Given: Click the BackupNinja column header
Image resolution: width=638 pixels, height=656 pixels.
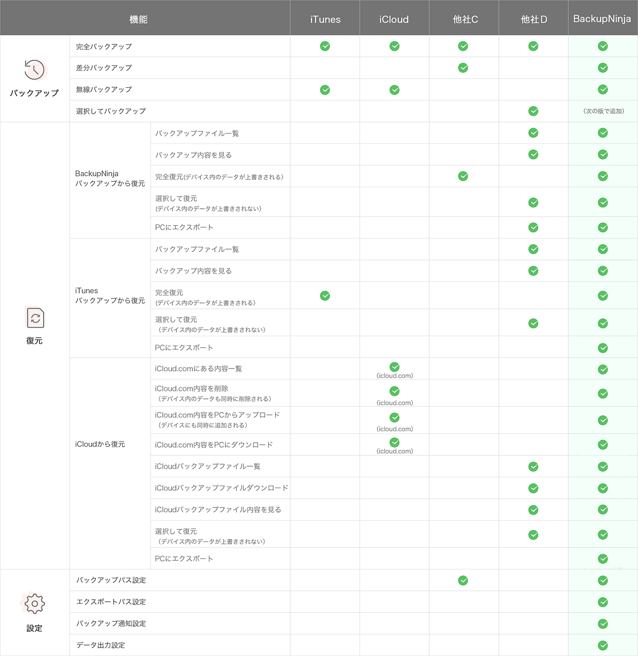Looking at the screenshot, I should (602, 19).
